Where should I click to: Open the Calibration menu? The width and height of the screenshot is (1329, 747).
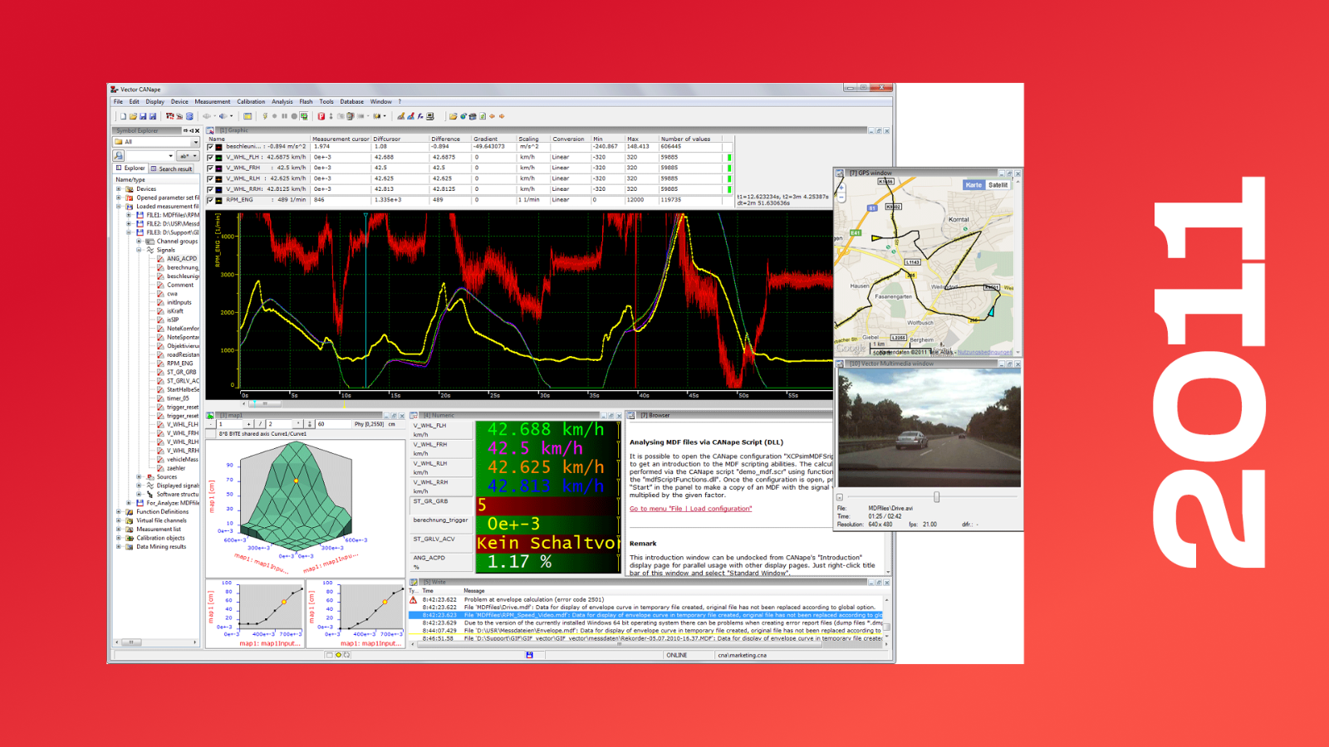click(251, 102)
